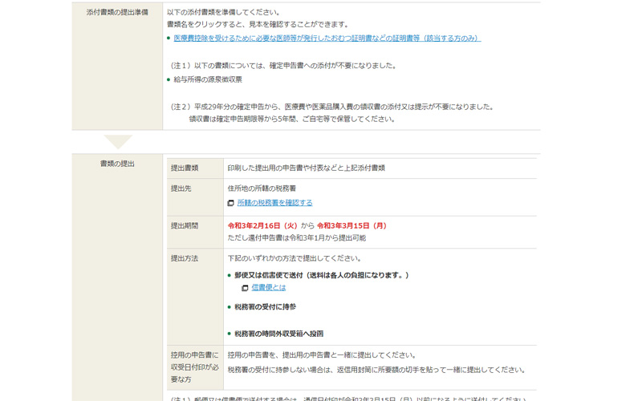
Task: Click the 以下の添付書類を準備してください line
Action: pyautogui.click(x=224, y=12)
